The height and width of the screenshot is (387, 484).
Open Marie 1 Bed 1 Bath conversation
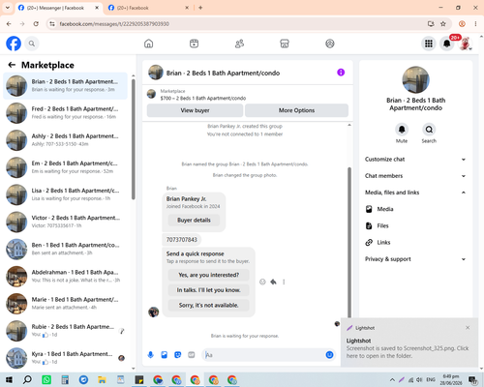pyautogui.click(x=66, y=304)
